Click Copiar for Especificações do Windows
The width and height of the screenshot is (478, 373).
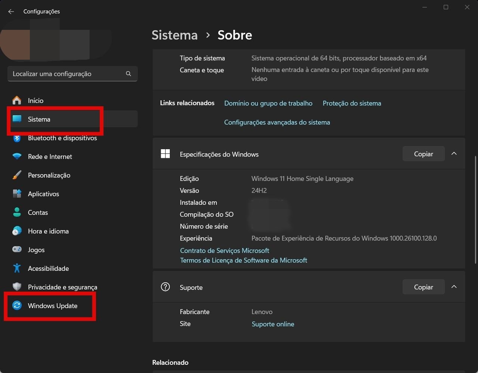coord(424,154)
